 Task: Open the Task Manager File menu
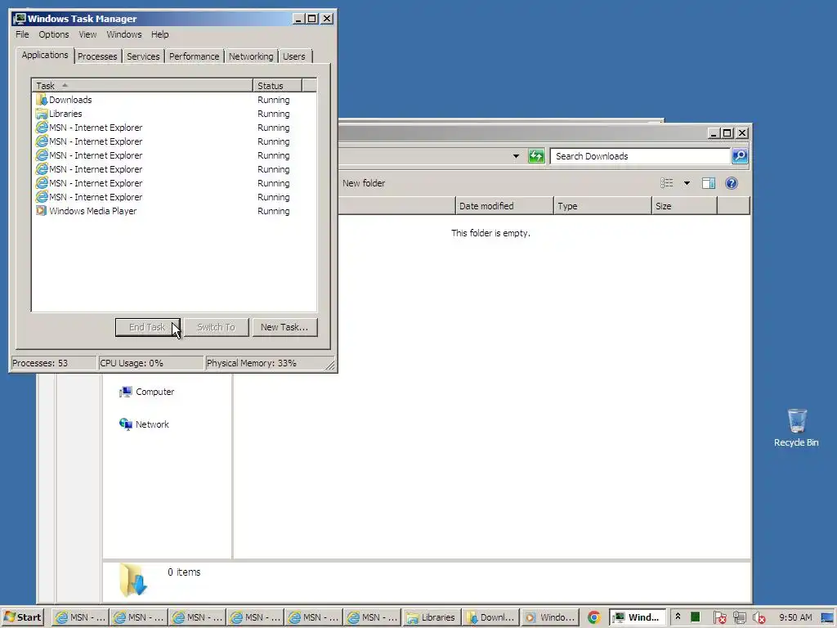pyautogui.click(x=22, y=34)
